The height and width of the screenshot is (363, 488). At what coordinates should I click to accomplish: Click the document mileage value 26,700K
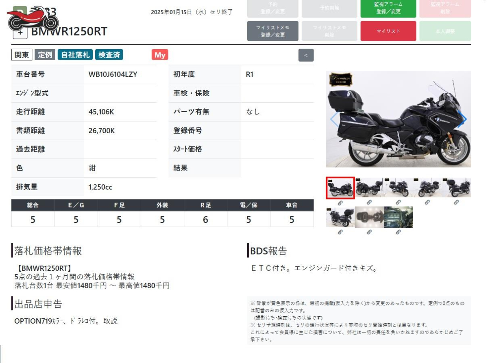tap(102, 131)
